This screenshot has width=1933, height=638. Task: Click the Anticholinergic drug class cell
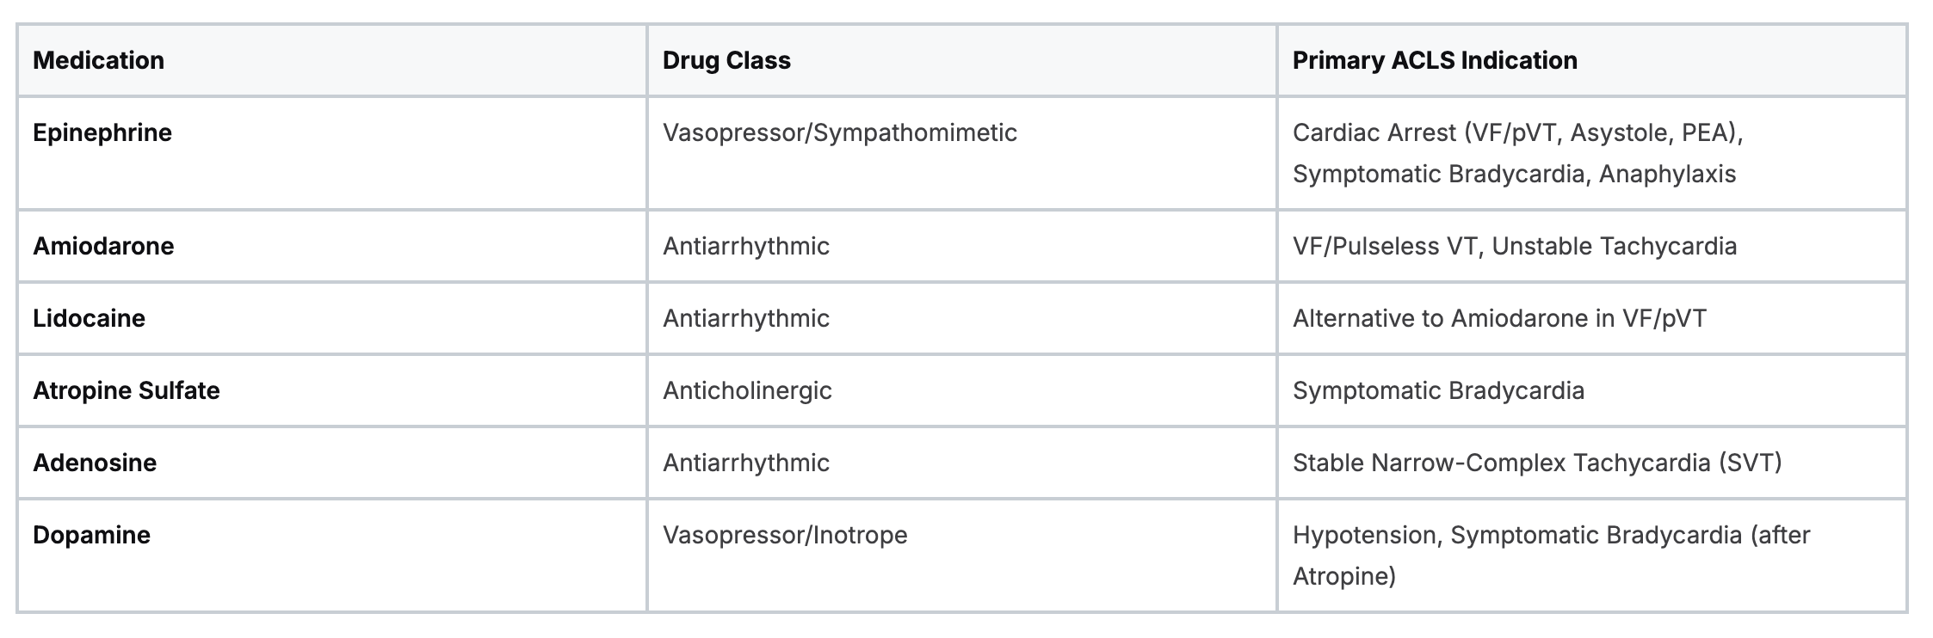pyautogui.click(x=747, y=390)
